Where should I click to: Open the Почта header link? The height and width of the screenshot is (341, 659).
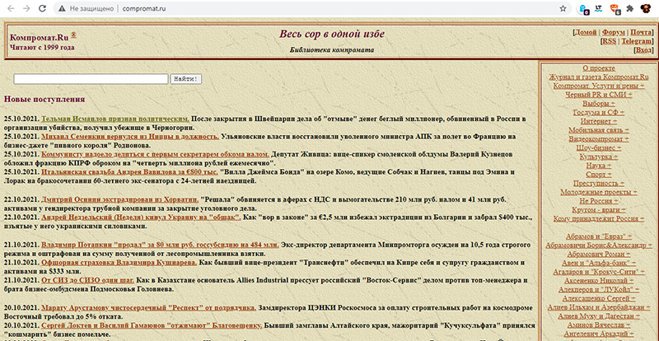pos(641,32)
